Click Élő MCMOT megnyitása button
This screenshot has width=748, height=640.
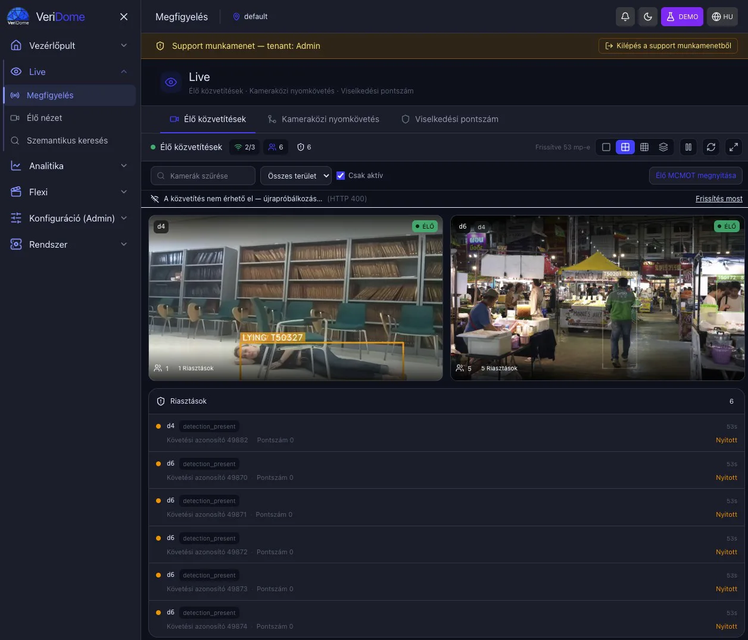(696, 176)
